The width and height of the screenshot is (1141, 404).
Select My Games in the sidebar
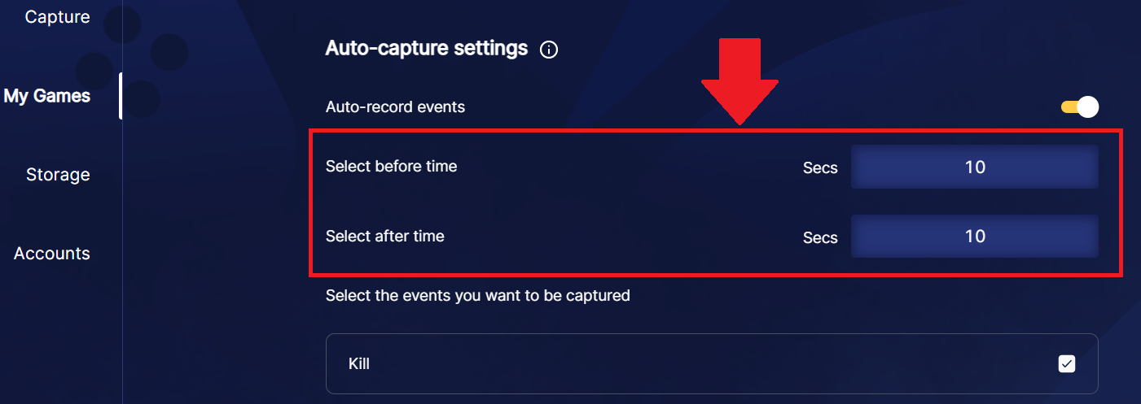[x=47, y=96]
